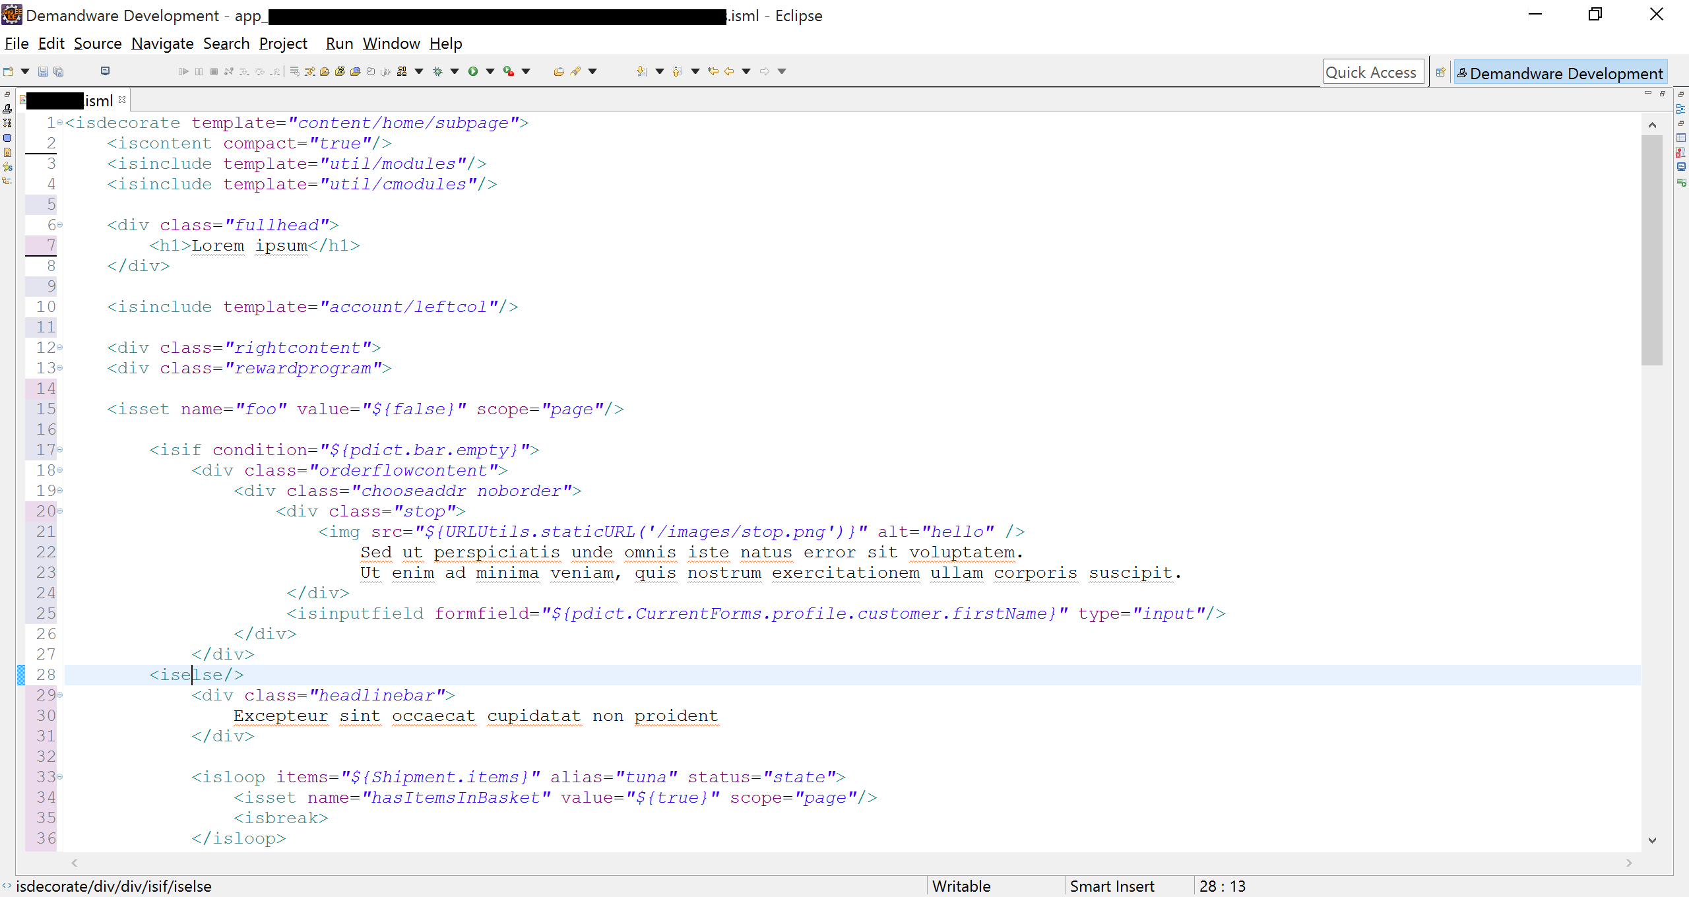Click the vertical scrollbar thumb
Viewport: 1689px width, 897px height.
pyautogui.click(x=1652, y=251)
